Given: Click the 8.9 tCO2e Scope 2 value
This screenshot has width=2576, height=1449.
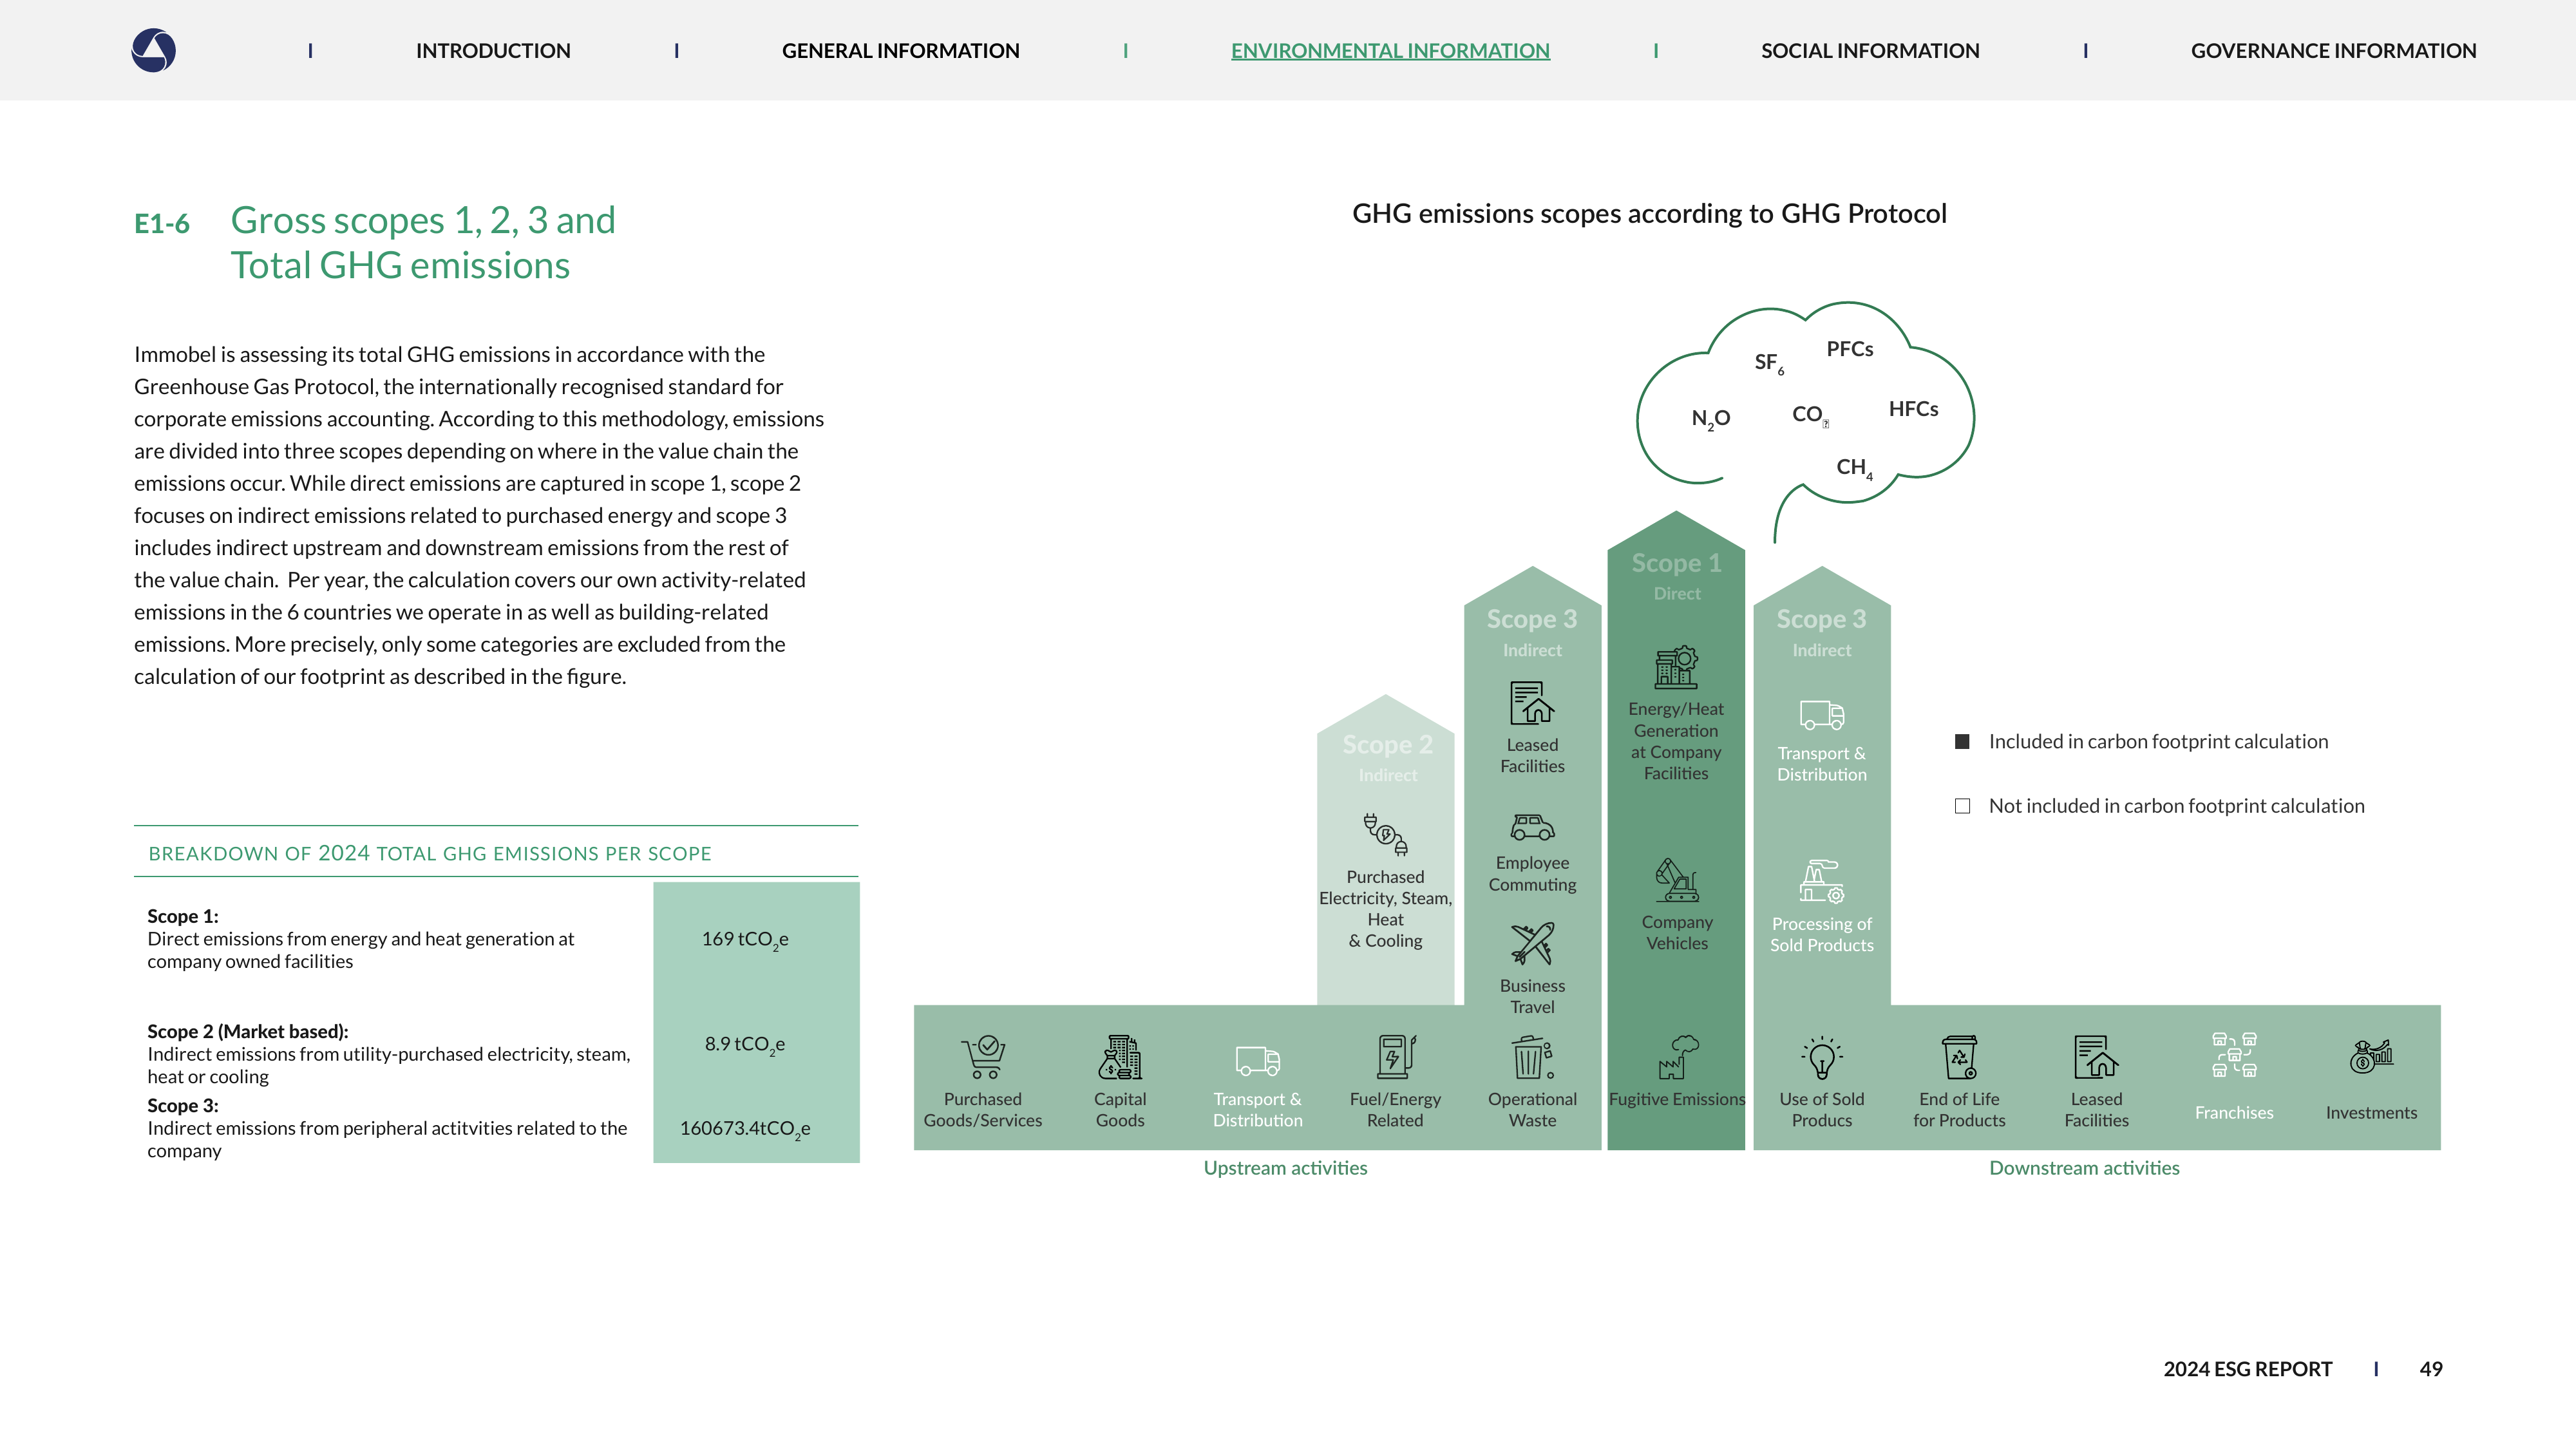Looking at the screenshot, I should [x=745, y=1045].
